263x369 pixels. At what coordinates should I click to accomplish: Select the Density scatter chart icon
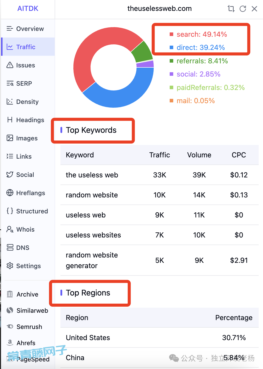tap(10, 102)
